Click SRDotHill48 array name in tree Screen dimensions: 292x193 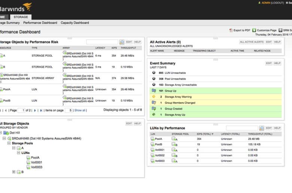coord(46,138)
